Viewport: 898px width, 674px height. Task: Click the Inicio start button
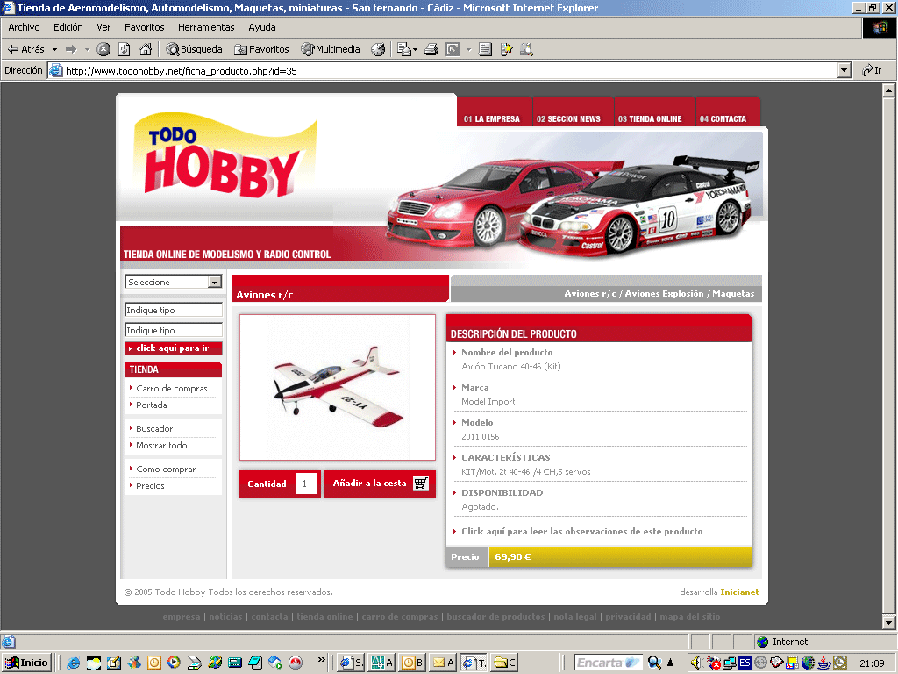click(27, 663)
